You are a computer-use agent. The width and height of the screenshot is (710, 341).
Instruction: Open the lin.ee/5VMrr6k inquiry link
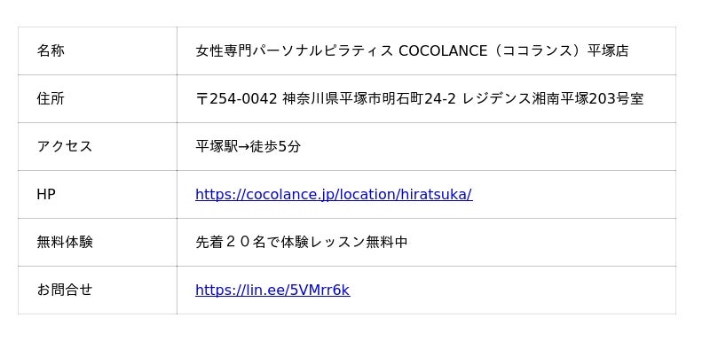(x=272, y=290)
